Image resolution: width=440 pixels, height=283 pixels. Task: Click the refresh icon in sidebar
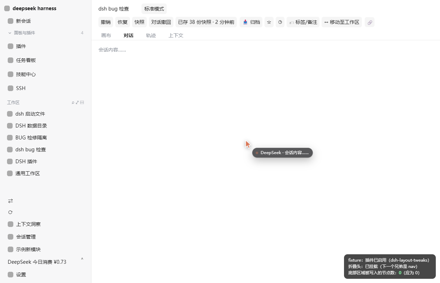[x=11, y=212]
